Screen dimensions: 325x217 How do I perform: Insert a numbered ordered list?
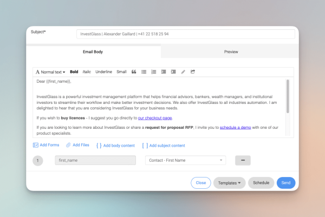click(154, 72)
